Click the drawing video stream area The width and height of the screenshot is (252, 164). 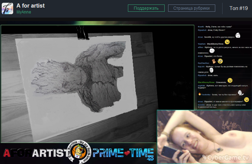pos(97,84)
